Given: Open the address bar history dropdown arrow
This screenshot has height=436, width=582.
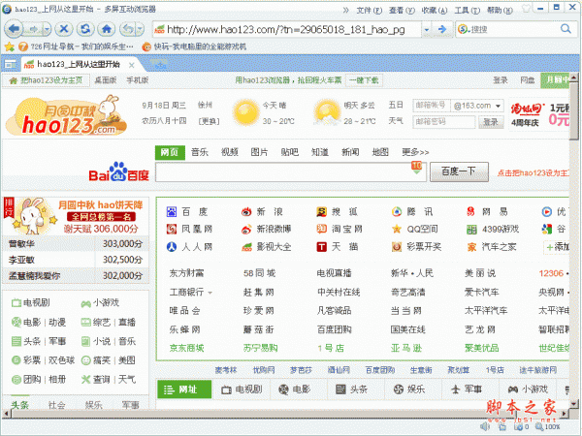Looking at the screenshot, I should (427, 29).
